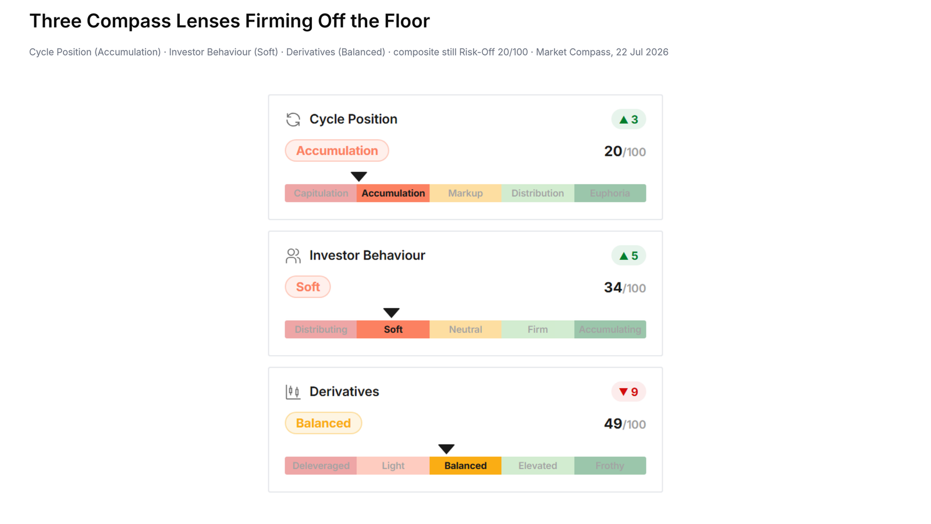
Task: Select the Elevated segment
Action: point(538,466)
